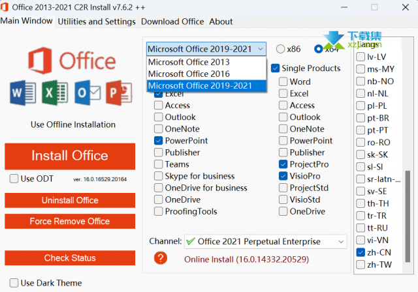418x292 pixels.
Task: Click the Check Status button
Action: [x=70, y=258]
